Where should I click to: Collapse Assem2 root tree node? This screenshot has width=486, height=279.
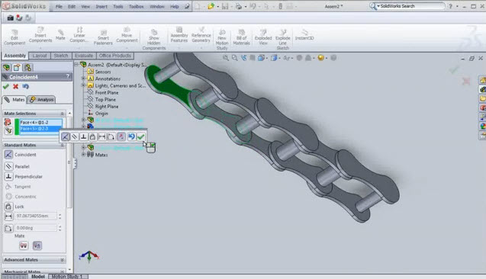click(76, 64)
